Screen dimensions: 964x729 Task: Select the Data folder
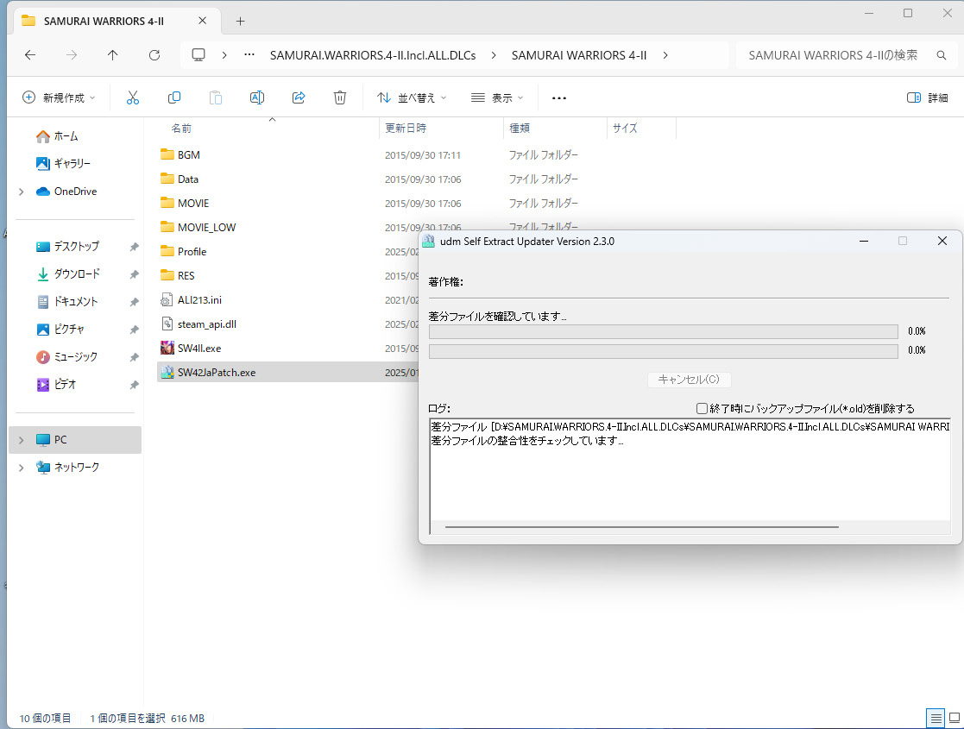coord(187,179)
